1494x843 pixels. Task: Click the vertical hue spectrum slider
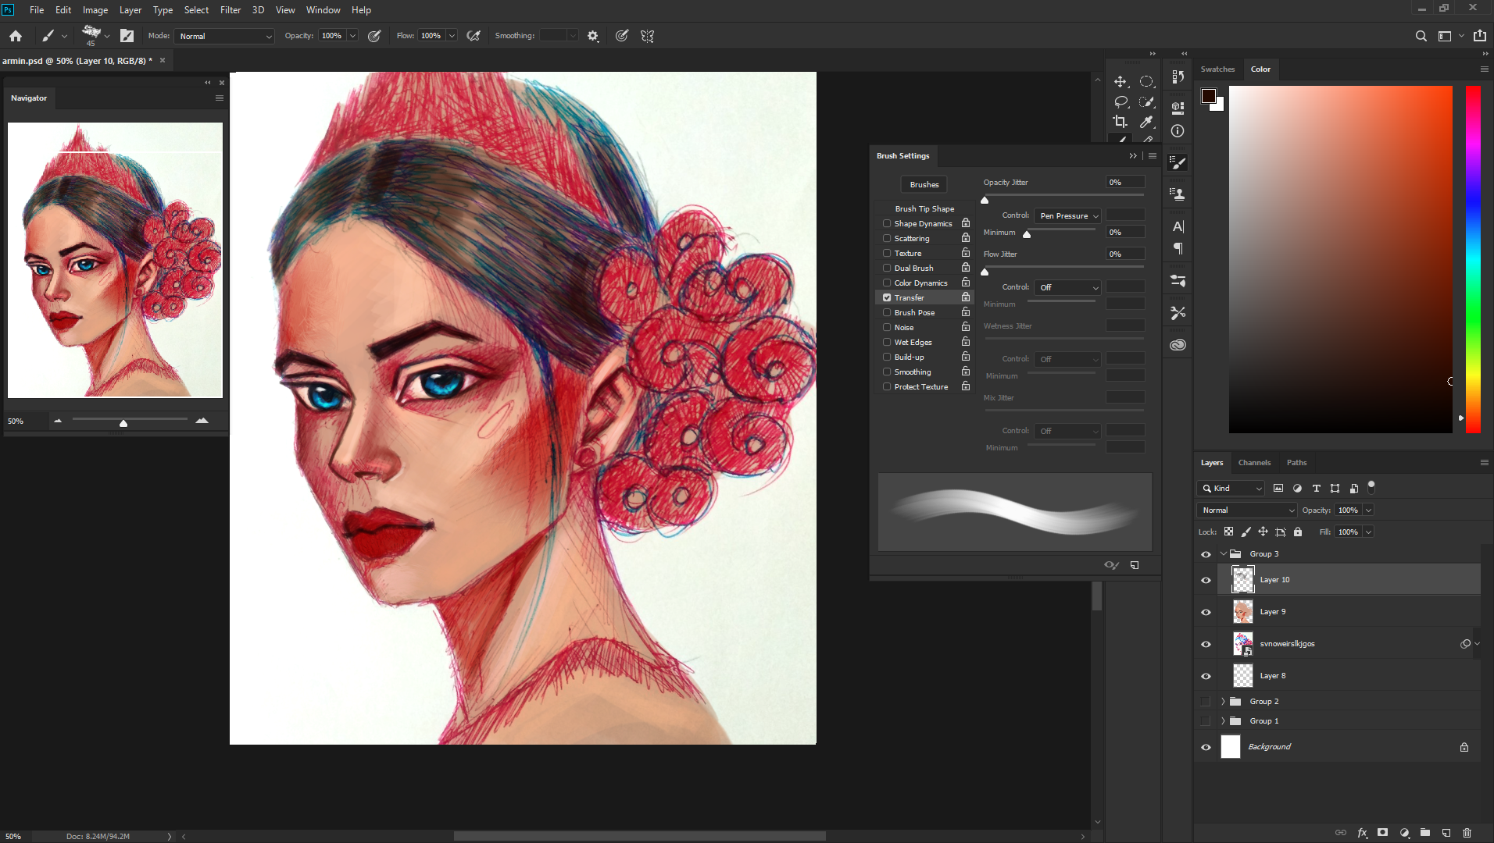point(1473,258)
